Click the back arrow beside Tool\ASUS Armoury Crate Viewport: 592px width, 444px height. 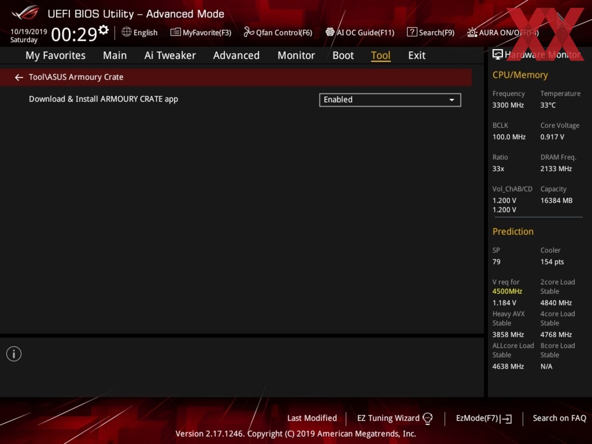(x=19, y=77)
